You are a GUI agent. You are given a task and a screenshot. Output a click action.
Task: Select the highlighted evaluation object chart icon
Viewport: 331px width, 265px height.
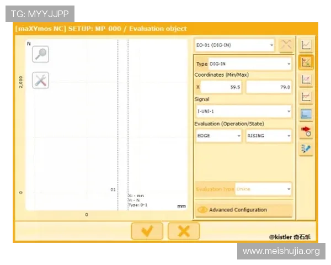pyautogui.click(x=306, y=62)
